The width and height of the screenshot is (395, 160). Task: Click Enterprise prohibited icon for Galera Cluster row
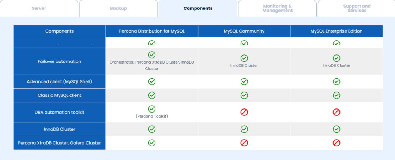[336, 143]
